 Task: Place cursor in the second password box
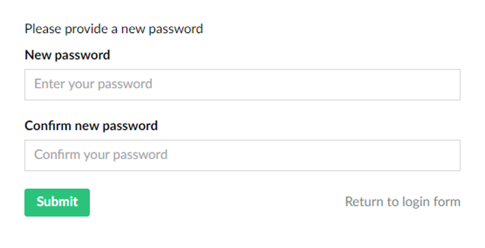click(242, 155)
